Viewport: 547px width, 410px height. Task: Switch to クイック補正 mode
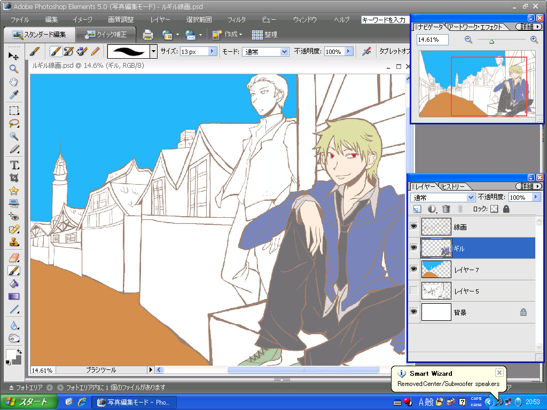(x=106, y=34)
